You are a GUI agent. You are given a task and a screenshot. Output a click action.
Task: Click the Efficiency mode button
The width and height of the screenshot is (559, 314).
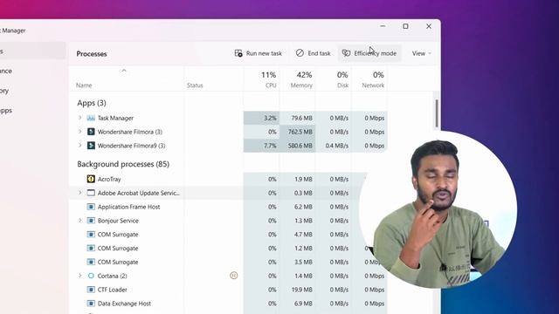[369, 53]
